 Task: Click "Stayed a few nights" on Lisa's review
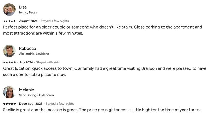point(55,21)
